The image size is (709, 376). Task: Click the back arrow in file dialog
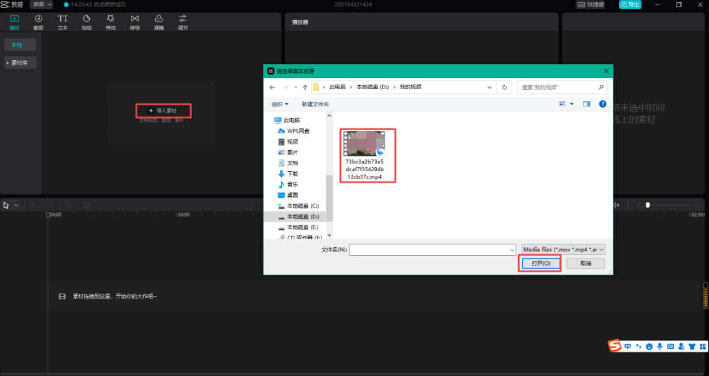click(x=272, y=87)
